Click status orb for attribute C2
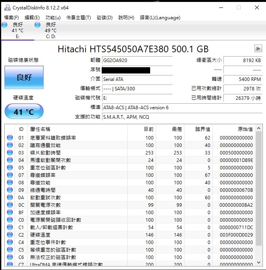This screenshot has width=266, height=270. pos(10,235)
